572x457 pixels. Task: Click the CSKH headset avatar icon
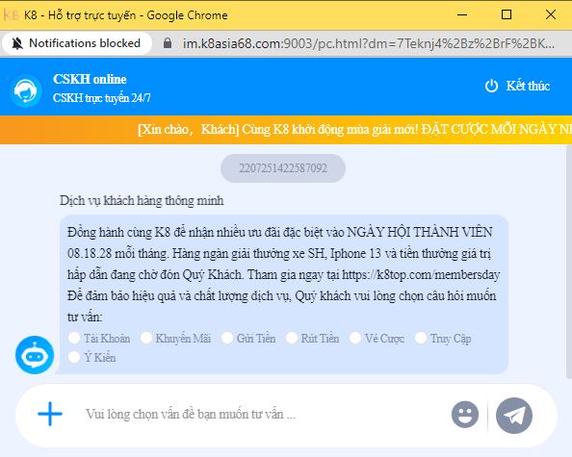point(25,90)
